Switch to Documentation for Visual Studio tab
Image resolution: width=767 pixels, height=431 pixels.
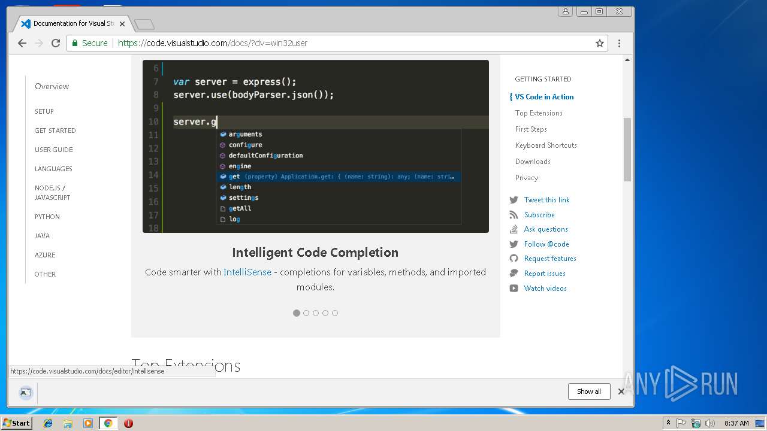72,23
